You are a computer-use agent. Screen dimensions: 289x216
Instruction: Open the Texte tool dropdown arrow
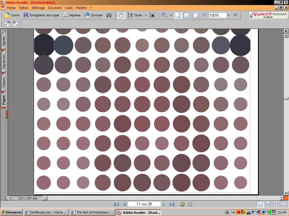(146, 15)
